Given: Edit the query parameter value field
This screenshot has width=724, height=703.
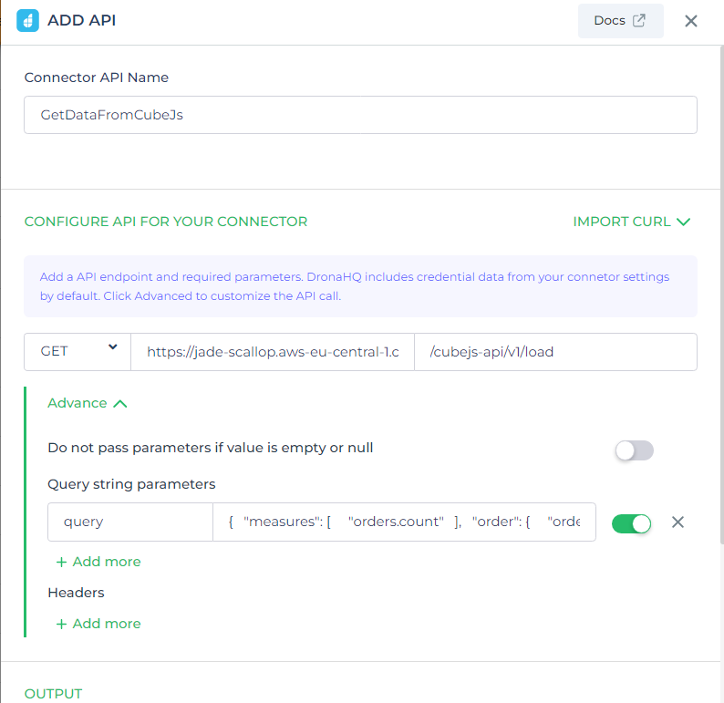Looking at the screenshot, I should coord(404,522).
